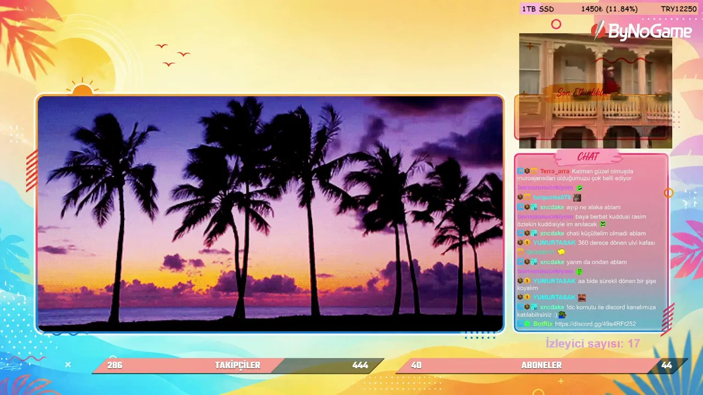Click the emote after turquoise078's name
The image size is (703, 395).
point(577,198)
